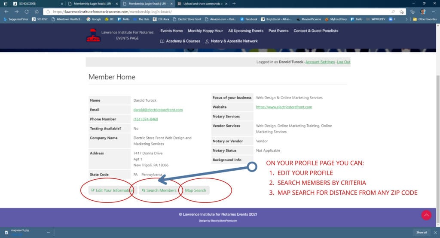This screenshot has width=440, height=238.
Task: Click the Lawrence Institute red logo
Action: [x=93, y=36]
